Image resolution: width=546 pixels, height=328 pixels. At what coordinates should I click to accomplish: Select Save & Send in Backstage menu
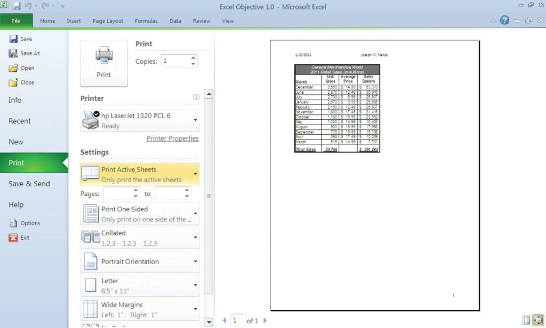pos(34,184)
